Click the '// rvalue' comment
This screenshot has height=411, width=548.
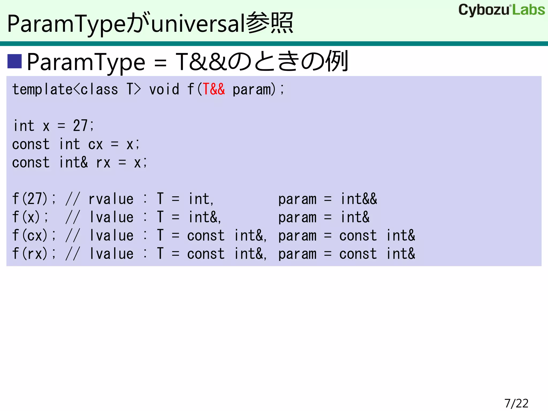(100, 199)
